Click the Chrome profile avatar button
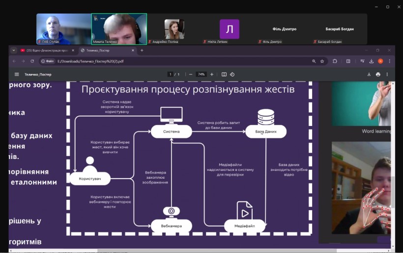Screen dimensions: 403x253 point(380,61)
